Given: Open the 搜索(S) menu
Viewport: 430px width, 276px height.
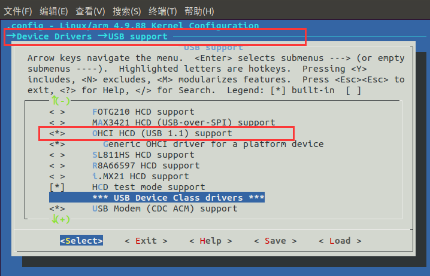Looking at the screenshot, I should tap(127, 11).
